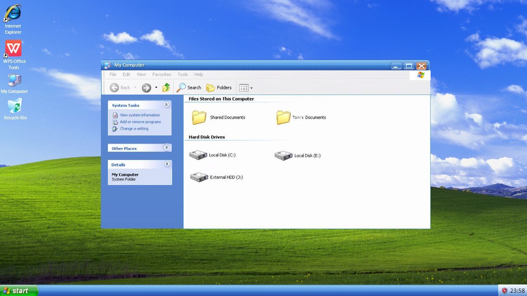Click the External HDD (J:) label

pos(226,177)
